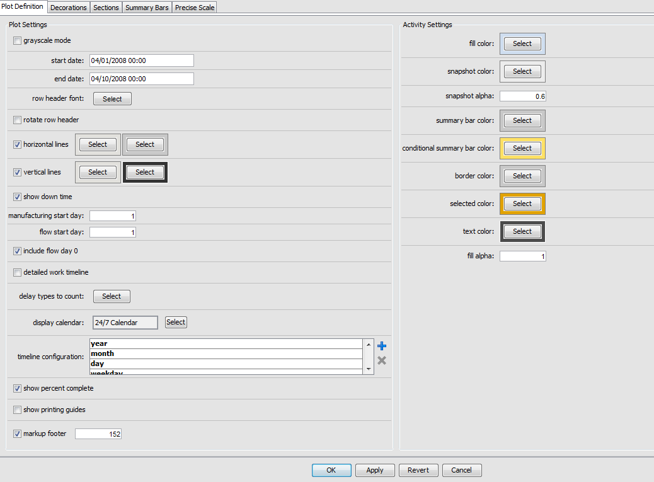The image size is (654, 482).
Task: Click the start date input field
Action: 141,60
